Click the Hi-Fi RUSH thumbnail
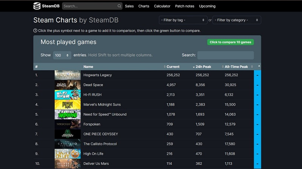Viewport: 302px width, 169px height. tap(68, 95)
